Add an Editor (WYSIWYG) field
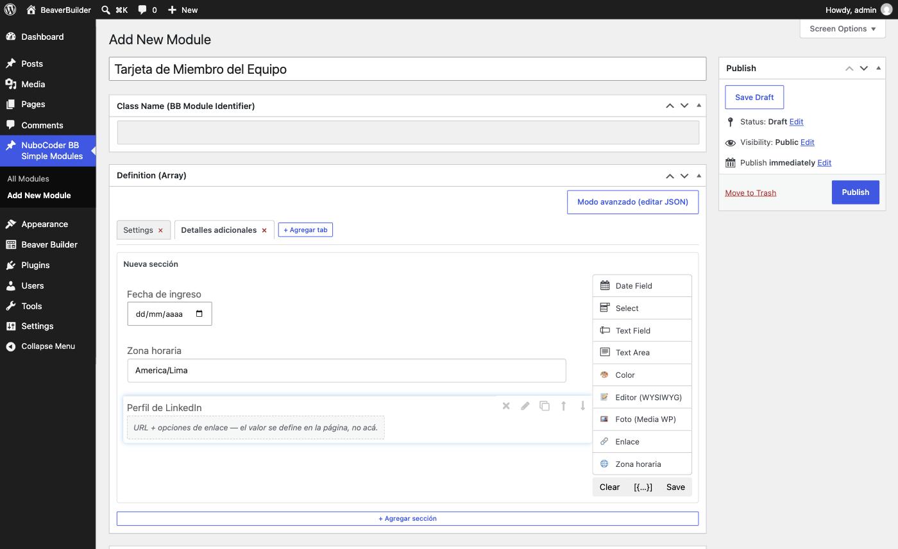Image resolution: width=898 pixels, height=549 pixels. pyautogui.click(x=642, y=397)
